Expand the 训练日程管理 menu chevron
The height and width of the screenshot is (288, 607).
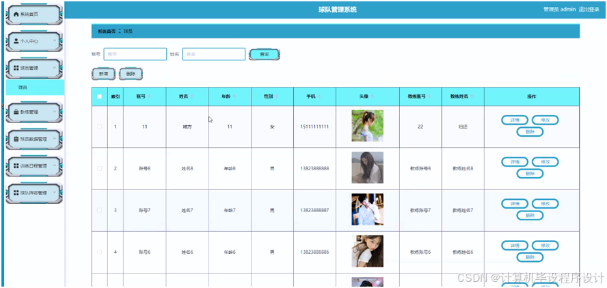coord(55,166)
